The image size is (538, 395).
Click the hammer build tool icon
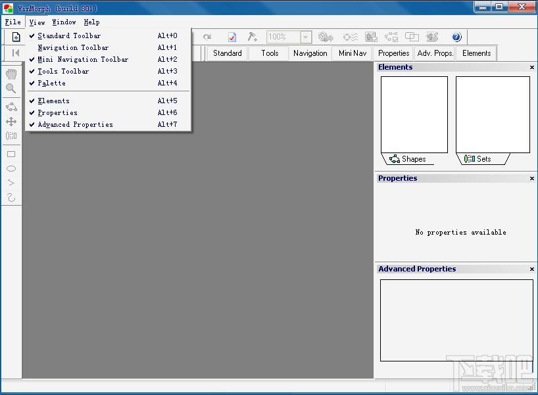[x=252, y=37]
